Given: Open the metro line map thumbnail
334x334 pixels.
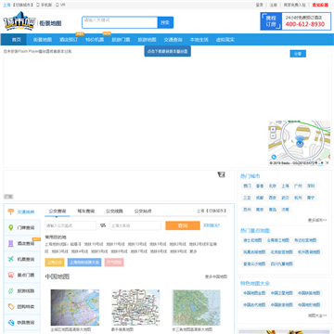Looking at the screenshot, I should pos(135,307).
